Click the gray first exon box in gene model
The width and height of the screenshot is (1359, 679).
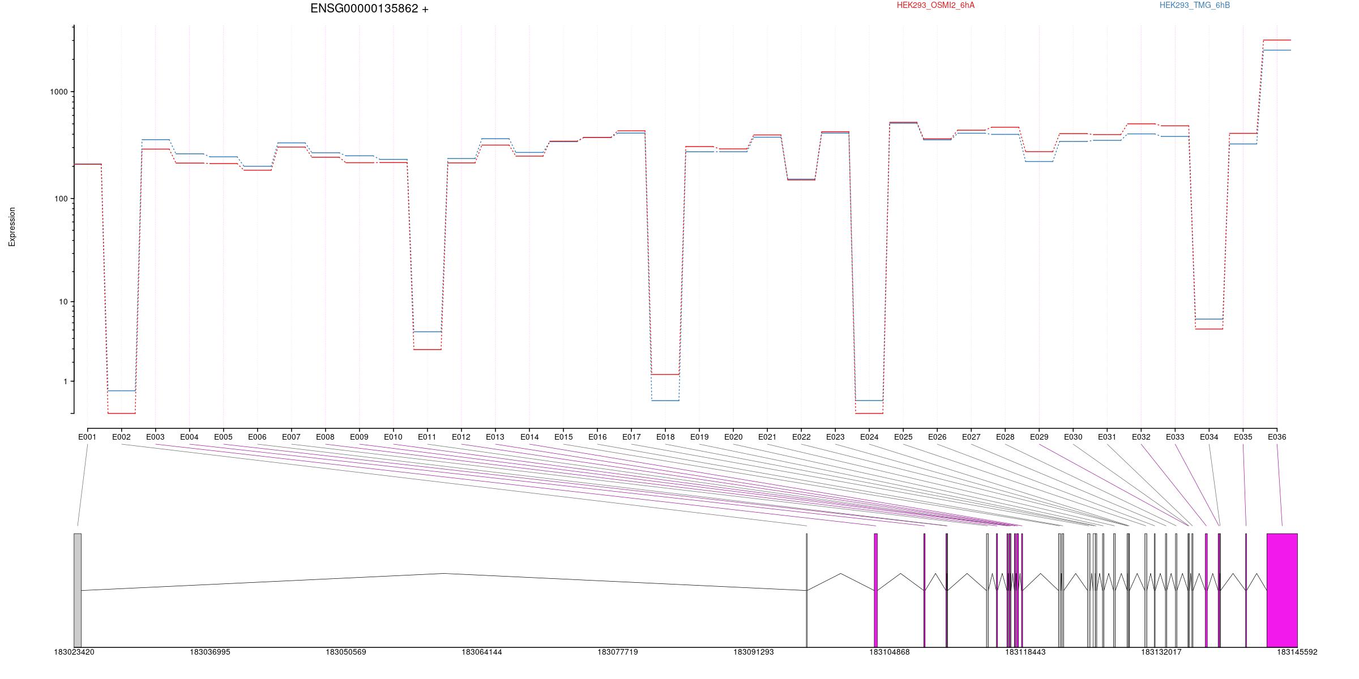point(78,590)
